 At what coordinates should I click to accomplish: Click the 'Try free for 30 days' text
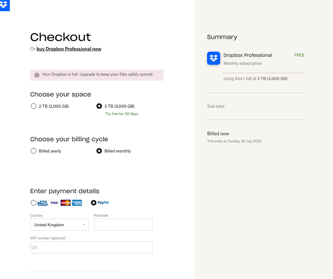pos(122,114)
